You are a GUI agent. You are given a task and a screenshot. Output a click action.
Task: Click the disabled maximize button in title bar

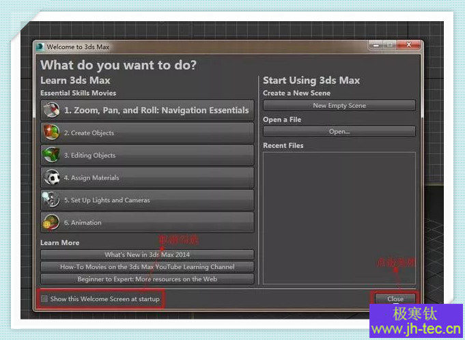tap(391, 45)
